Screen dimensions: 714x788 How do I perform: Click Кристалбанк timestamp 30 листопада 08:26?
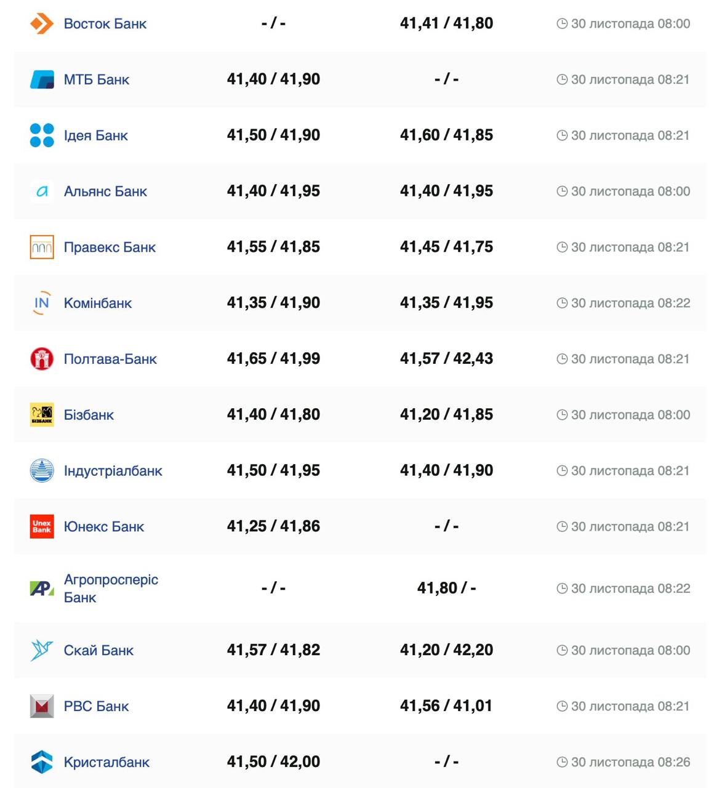point(630,762)
